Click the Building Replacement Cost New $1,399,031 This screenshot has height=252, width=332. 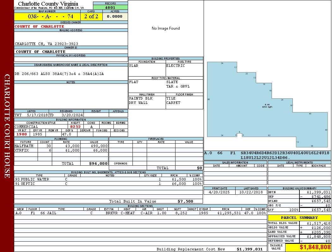click(249, 249)
